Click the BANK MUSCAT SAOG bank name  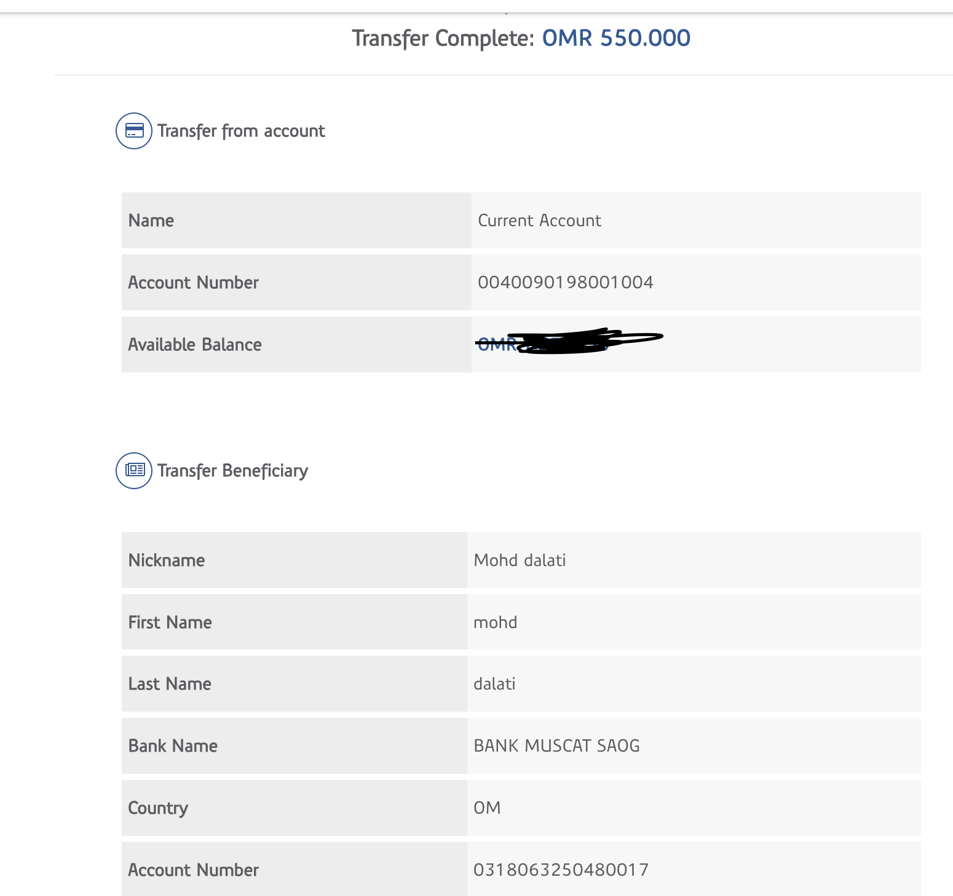tap(556, 746)
